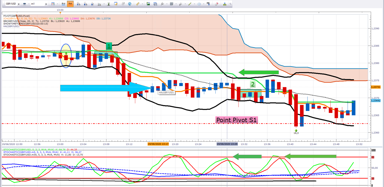Viewport: 384px width, 187px height.
Task: Click the chain link icon
Action: pyautogui.click(x=24, y=4)
